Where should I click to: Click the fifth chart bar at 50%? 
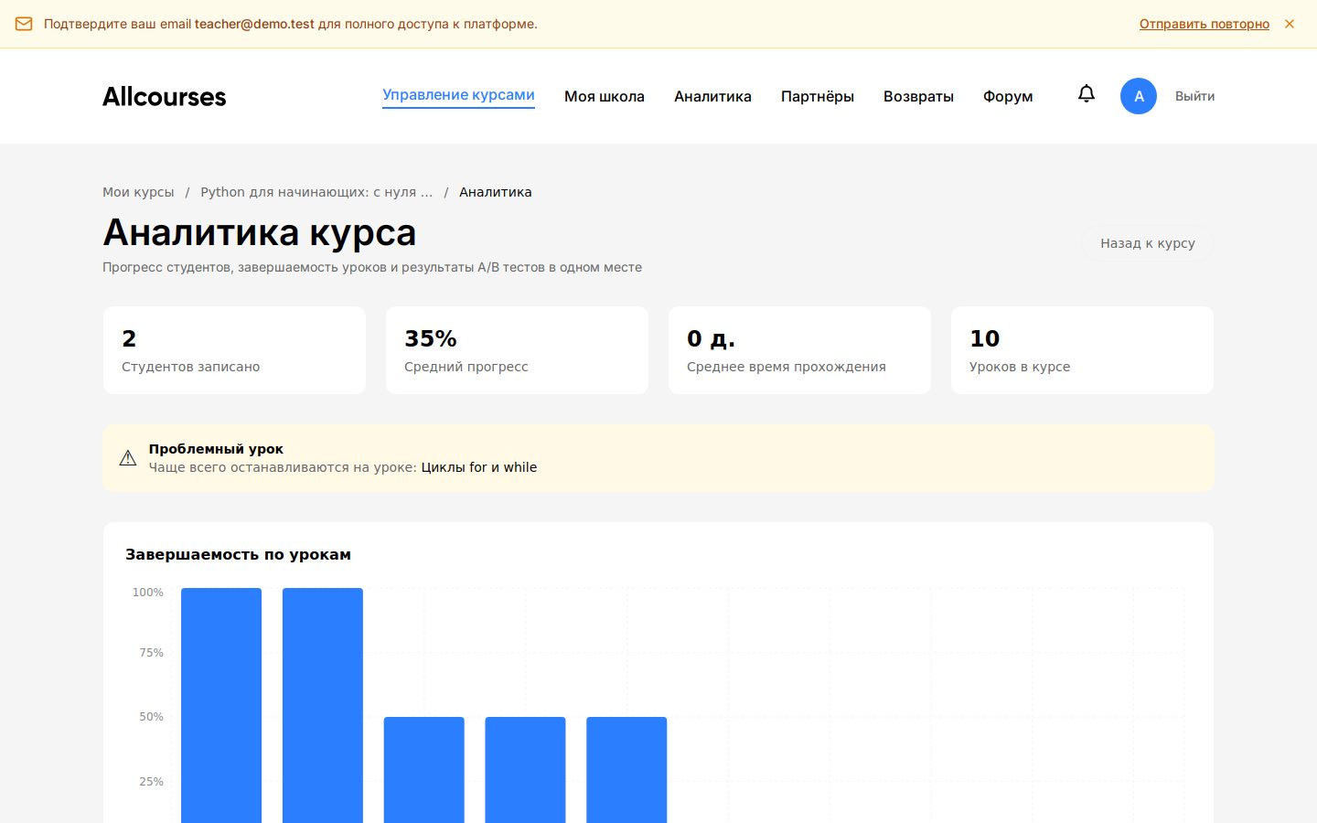click(626, 770)
